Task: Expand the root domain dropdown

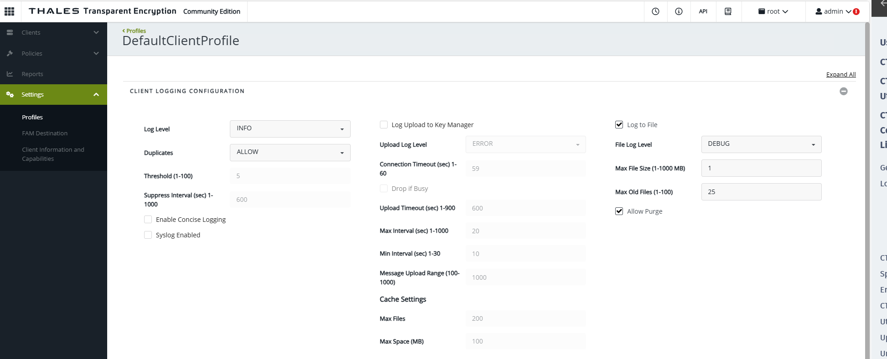Action: tap(773, 11)
